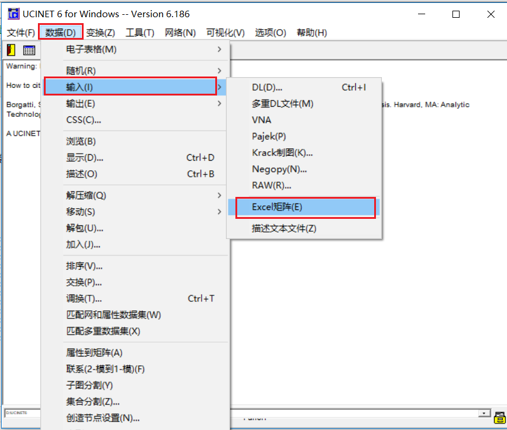Open the folder path dropdown arrow at bottom

coord(484,413)
